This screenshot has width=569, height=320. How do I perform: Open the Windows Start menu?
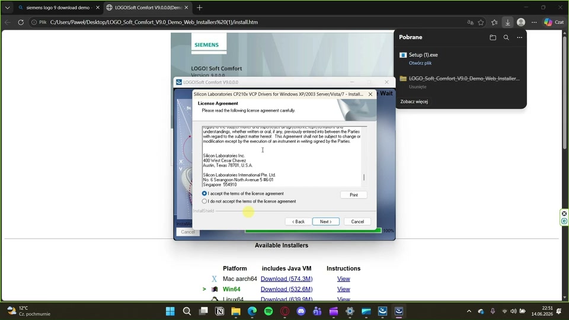tap(170, 311)
